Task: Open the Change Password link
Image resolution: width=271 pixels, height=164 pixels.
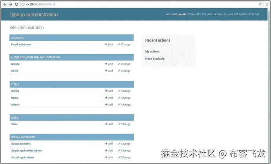Action: coord(235,14)
